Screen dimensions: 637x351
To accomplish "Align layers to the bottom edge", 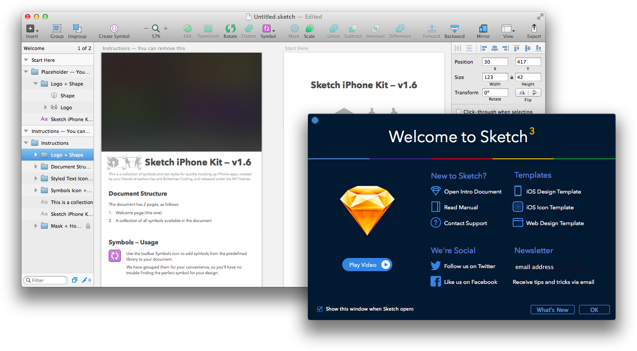I will coord(538,48).
